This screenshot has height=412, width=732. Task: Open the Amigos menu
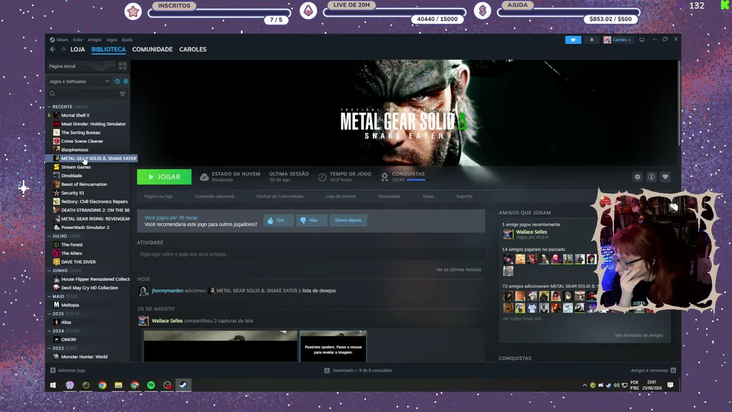[95, 40]
